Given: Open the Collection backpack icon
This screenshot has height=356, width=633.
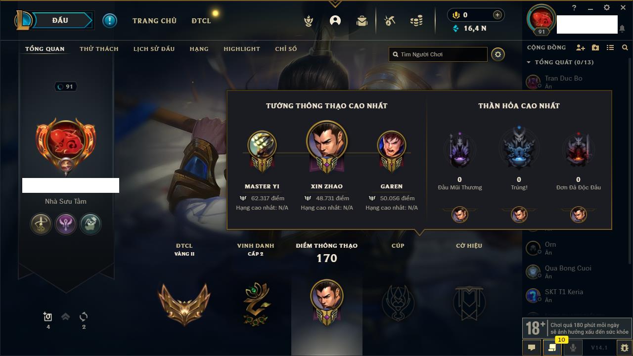Looking at the screenshot, I should [x=362, y=21].
